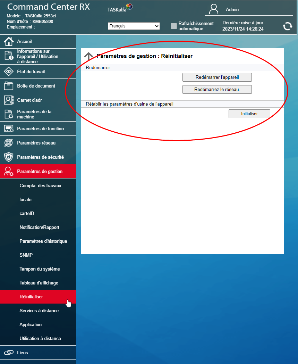Select Notification/Rapport in the sidebar
Viewport: 298px width, 364px height.
(39, 227)
